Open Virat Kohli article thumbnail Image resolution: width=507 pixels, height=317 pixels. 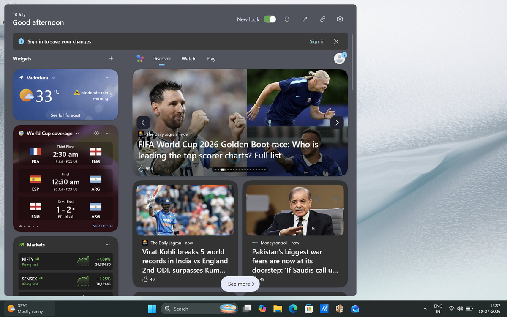(x=185, y=210)
